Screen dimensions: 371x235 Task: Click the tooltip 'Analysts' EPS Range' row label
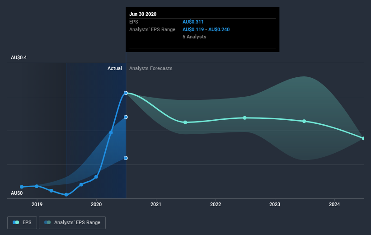tap(152, 29)
